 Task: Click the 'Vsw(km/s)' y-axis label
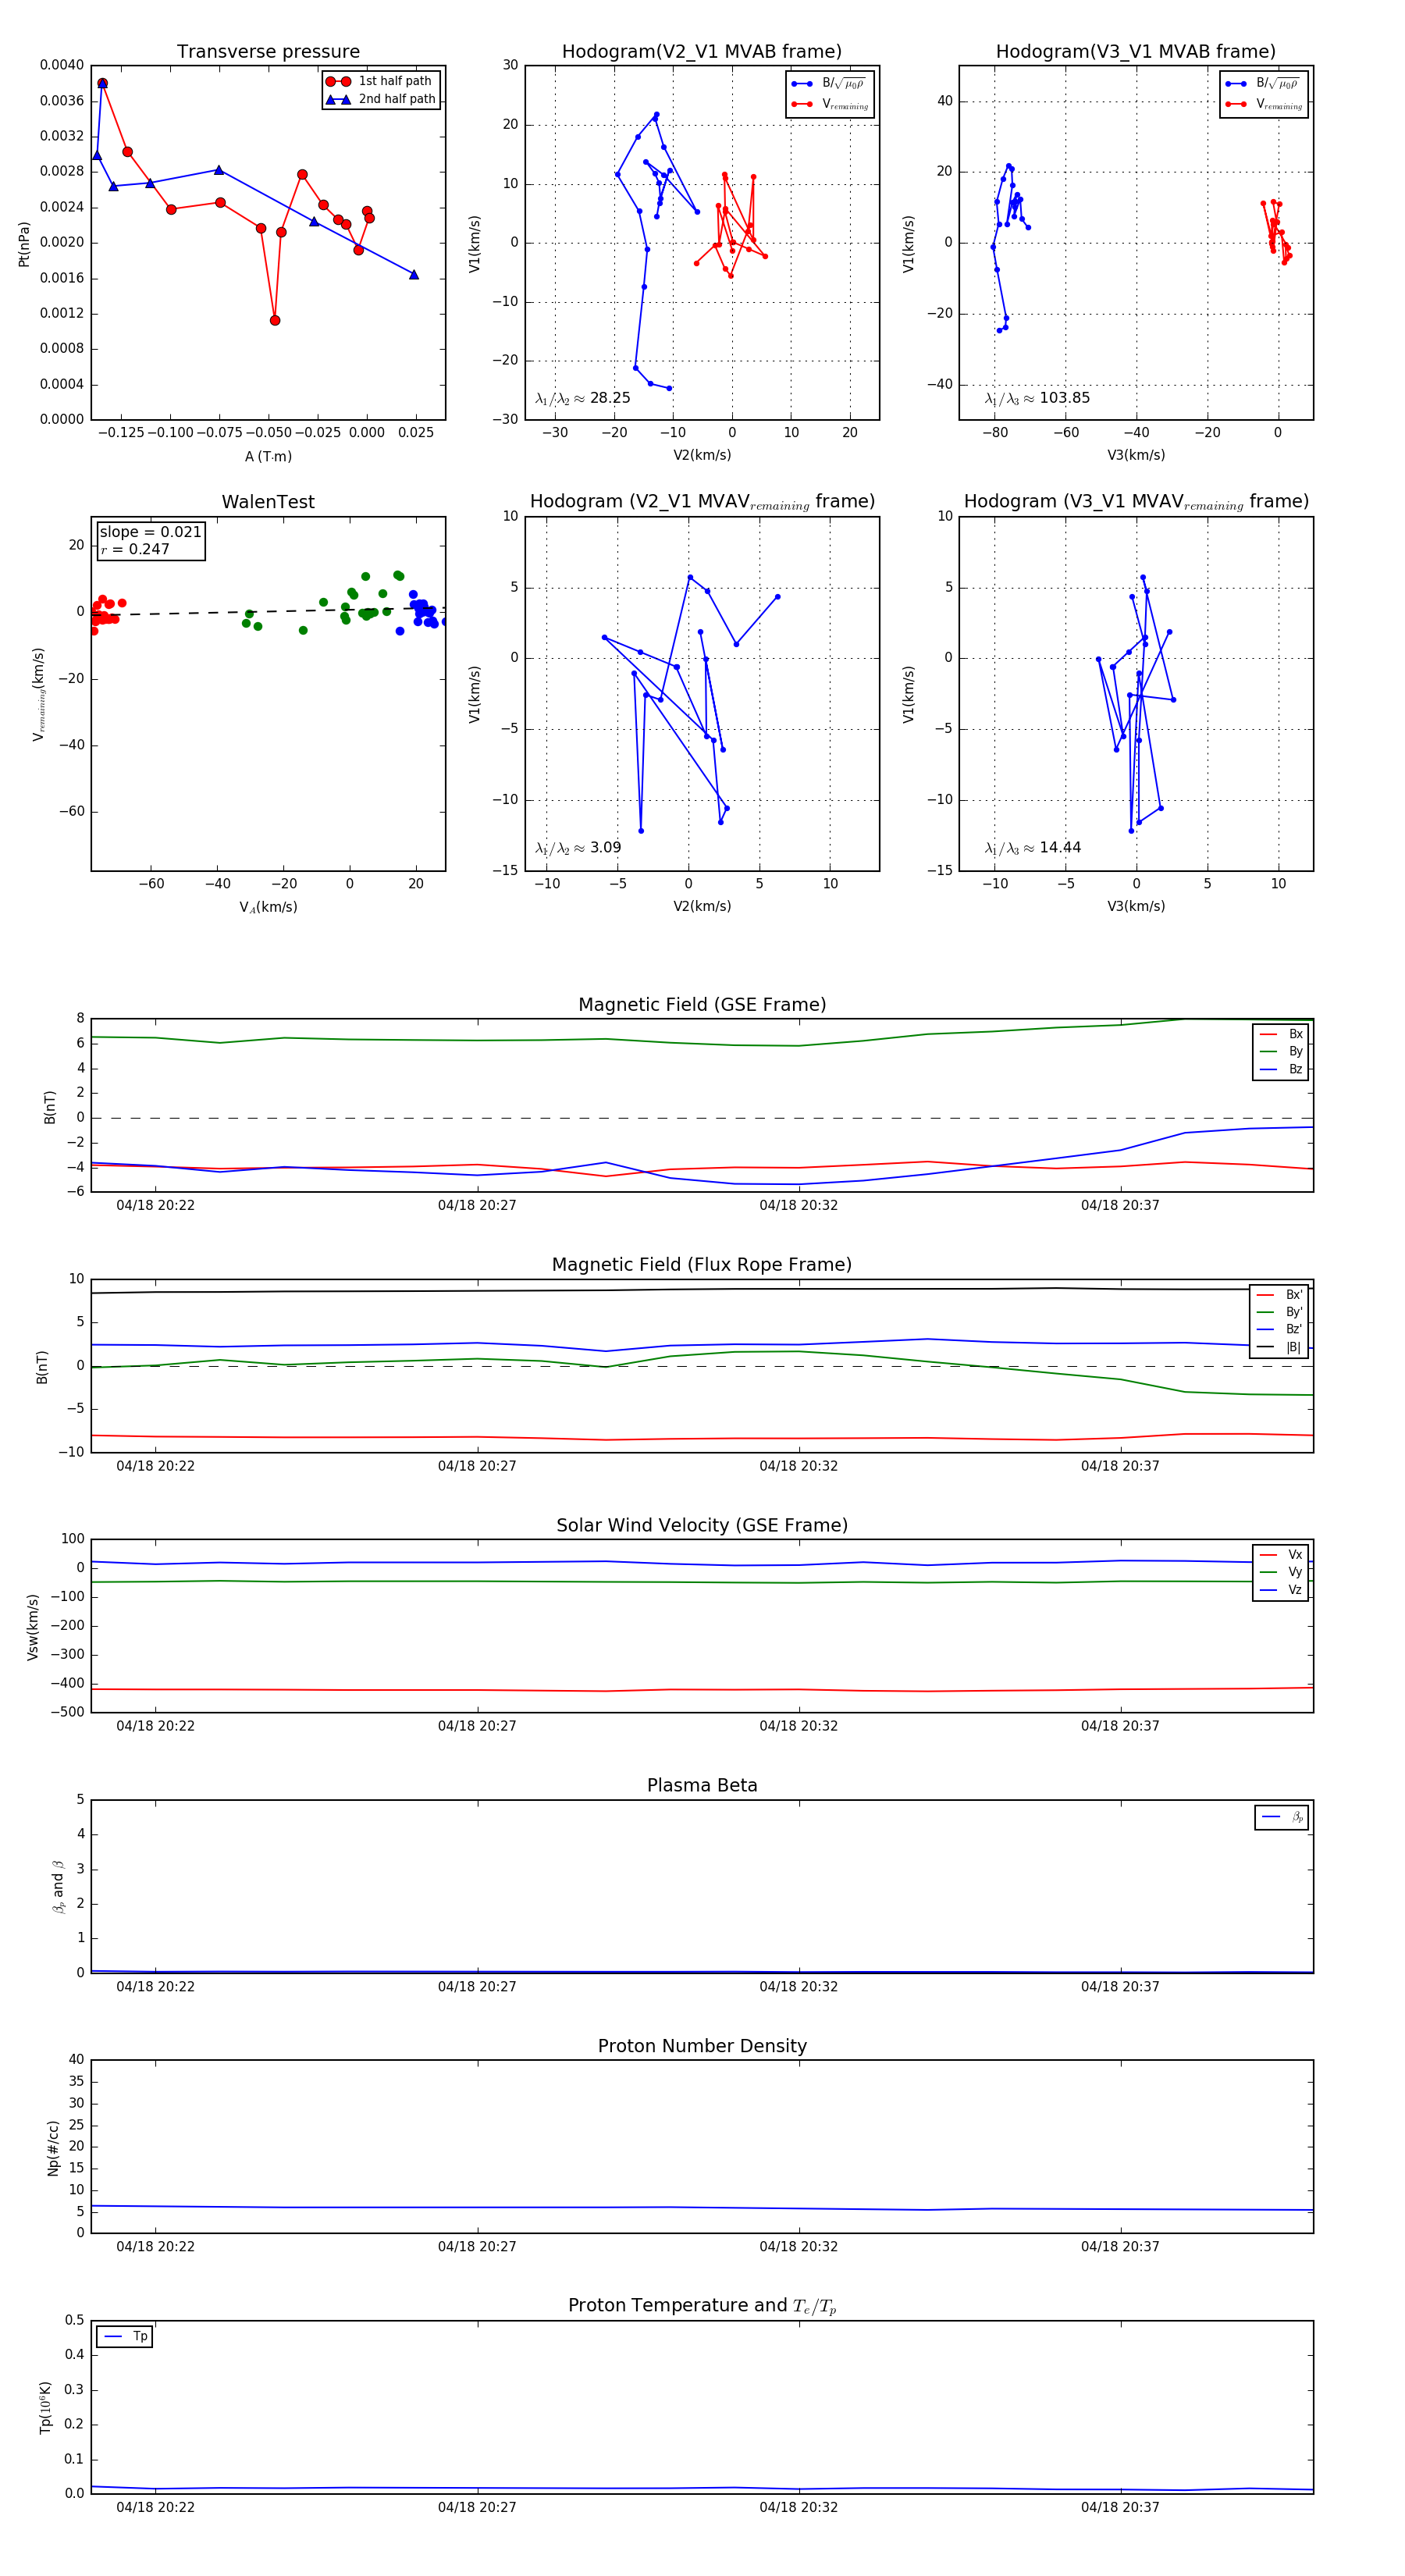[32, 1627]
